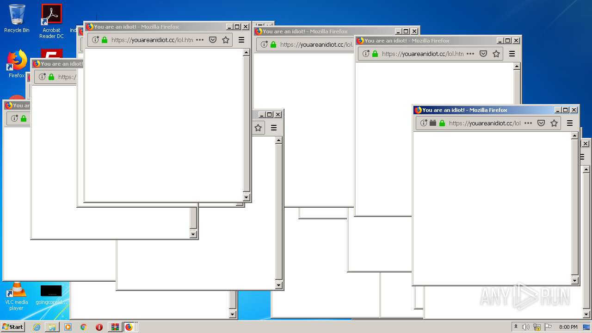
Task: Click the 8:00 PM clock in the tray
Action: [x=568, y=327]
